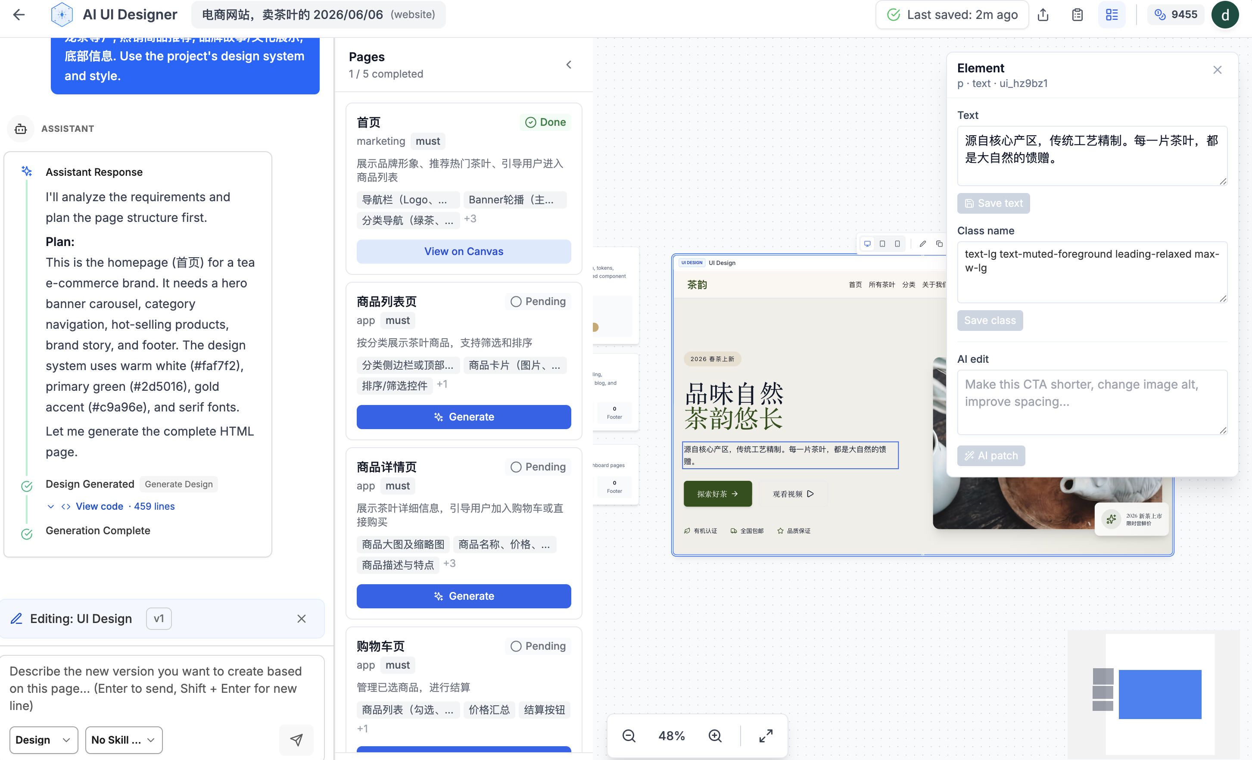This screenshot has width=1252, height=760.
Task: Expand View code 459 lines
Action: point(111,507)
